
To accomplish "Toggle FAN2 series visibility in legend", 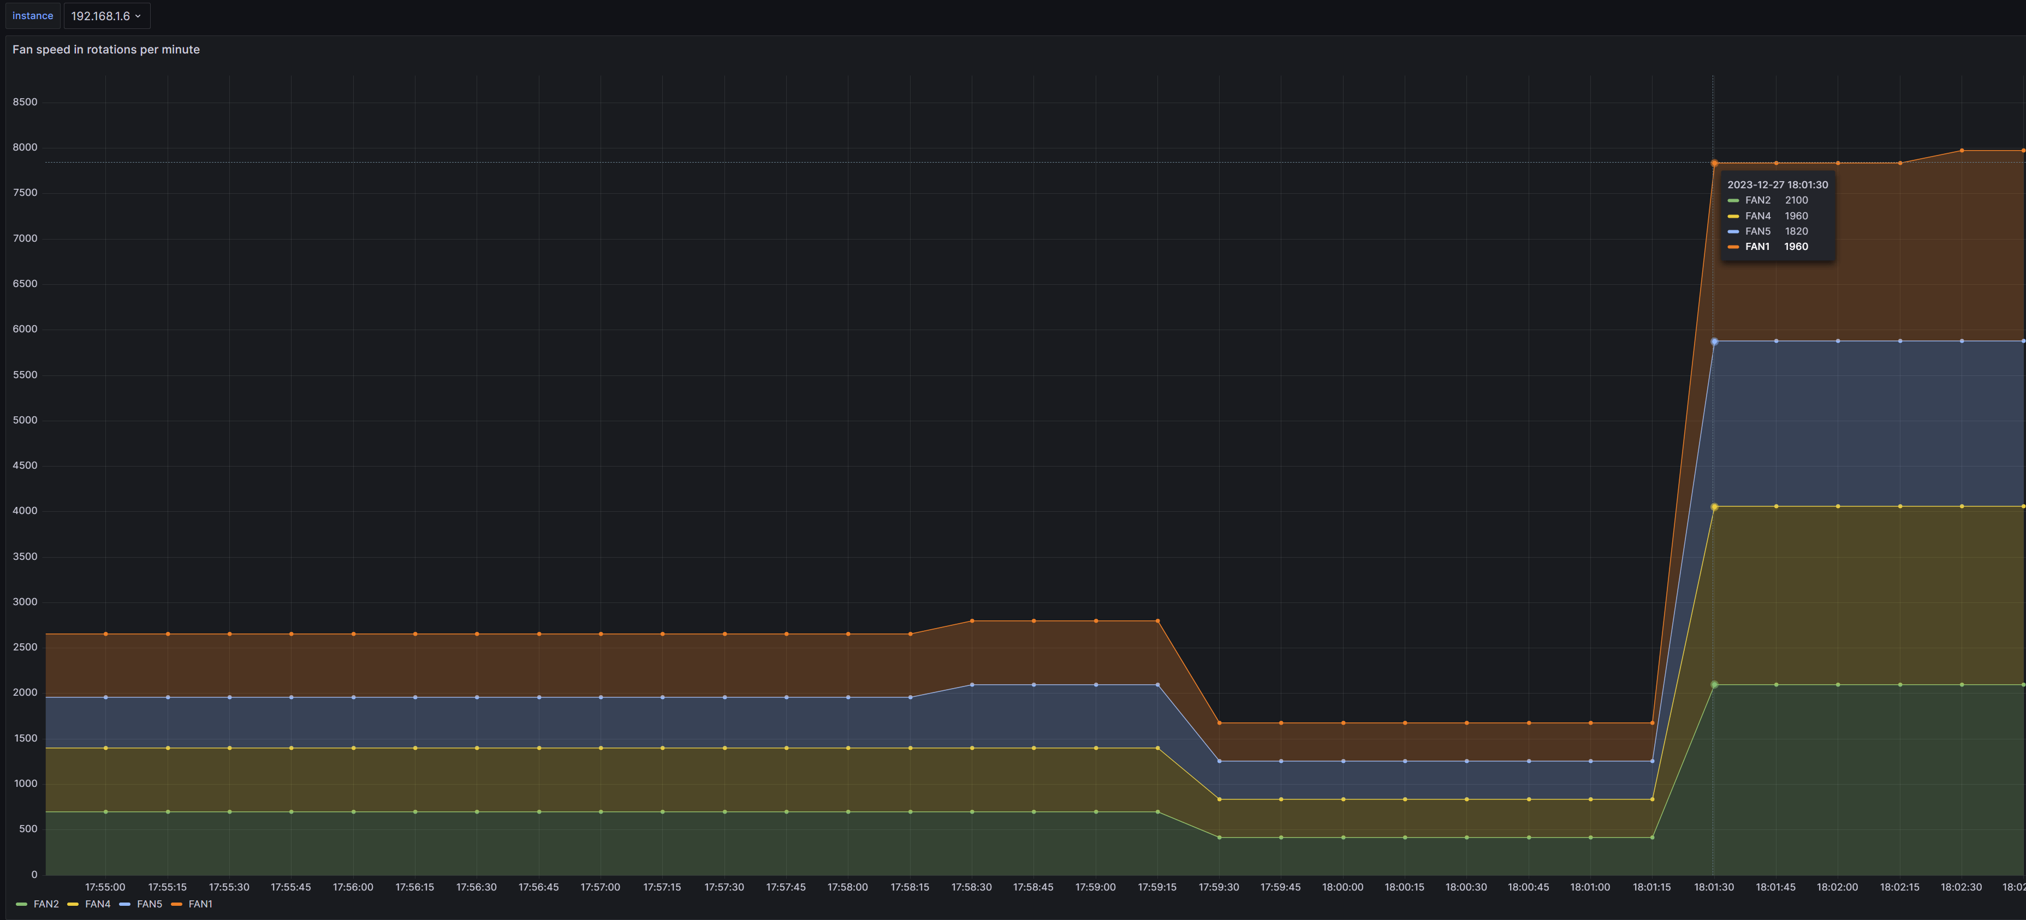I will (46, 904).
